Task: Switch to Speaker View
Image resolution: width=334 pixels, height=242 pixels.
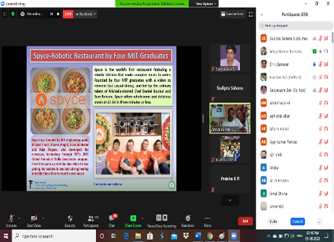Action: click(x=232, y=14)
